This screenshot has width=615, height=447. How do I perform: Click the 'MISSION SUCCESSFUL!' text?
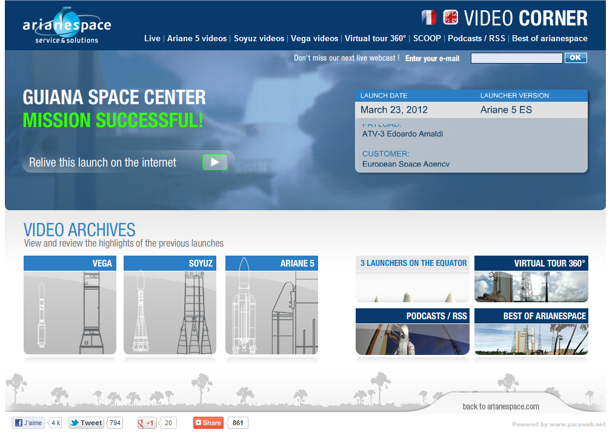coord(113,120)
